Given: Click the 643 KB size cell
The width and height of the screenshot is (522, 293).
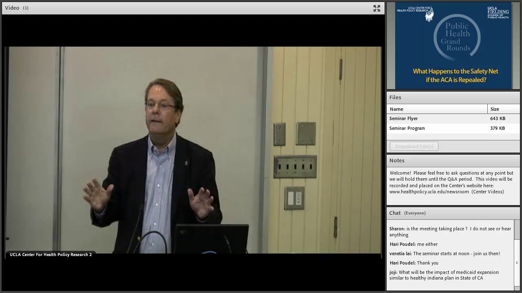Looking at the screenshot, I should tap(498, 118).
